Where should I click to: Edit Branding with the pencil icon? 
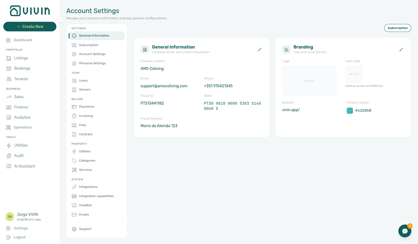pos(401,50)
